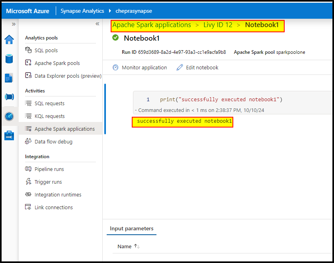The height and width of the screenshot is (263, 334).
Task: Collapse the Analytics pools side pane
Action: point(97,24)
